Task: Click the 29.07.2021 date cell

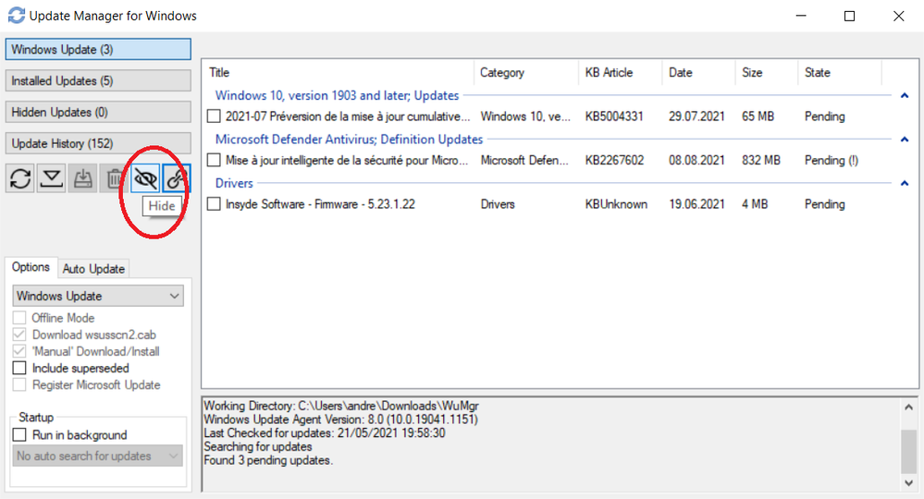Action: tap(696, 116)
